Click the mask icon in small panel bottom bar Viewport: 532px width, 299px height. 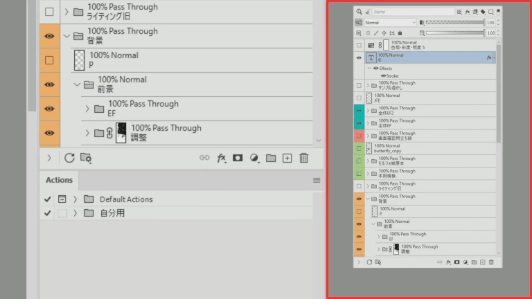(x=457, y=262)
